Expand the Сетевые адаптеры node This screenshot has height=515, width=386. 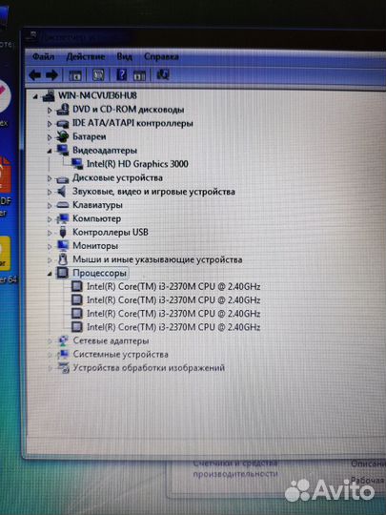coord(51,341)
